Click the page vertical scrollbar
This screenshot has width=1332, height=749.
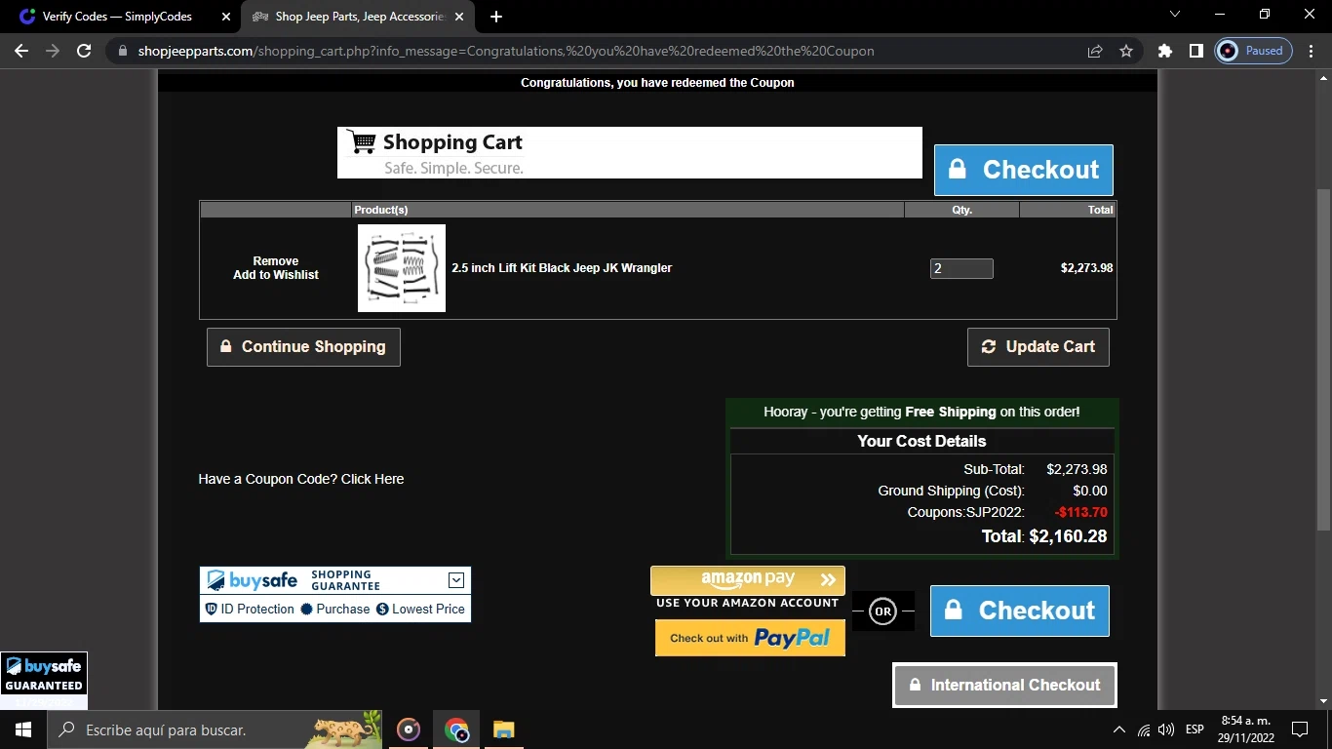[1323, 361]
